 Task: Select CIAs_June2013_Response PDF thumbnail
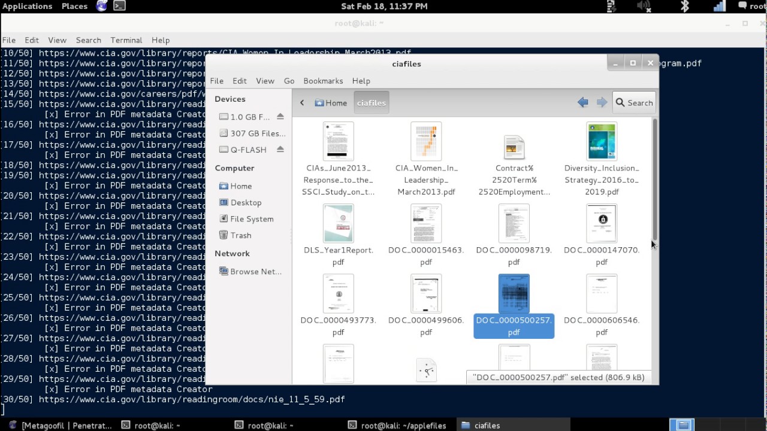coord(339,141)
